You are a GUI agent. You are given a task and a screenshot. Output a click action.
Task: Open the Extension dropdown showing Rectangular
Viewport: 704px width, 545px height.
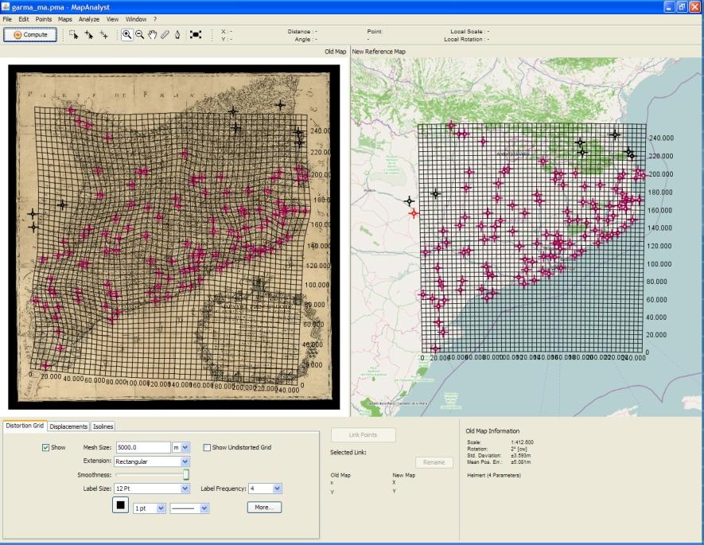pos(152,461)
